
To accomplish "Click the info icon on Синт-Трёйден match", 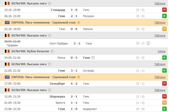I will pyautogui.click(x=148, y=43).
